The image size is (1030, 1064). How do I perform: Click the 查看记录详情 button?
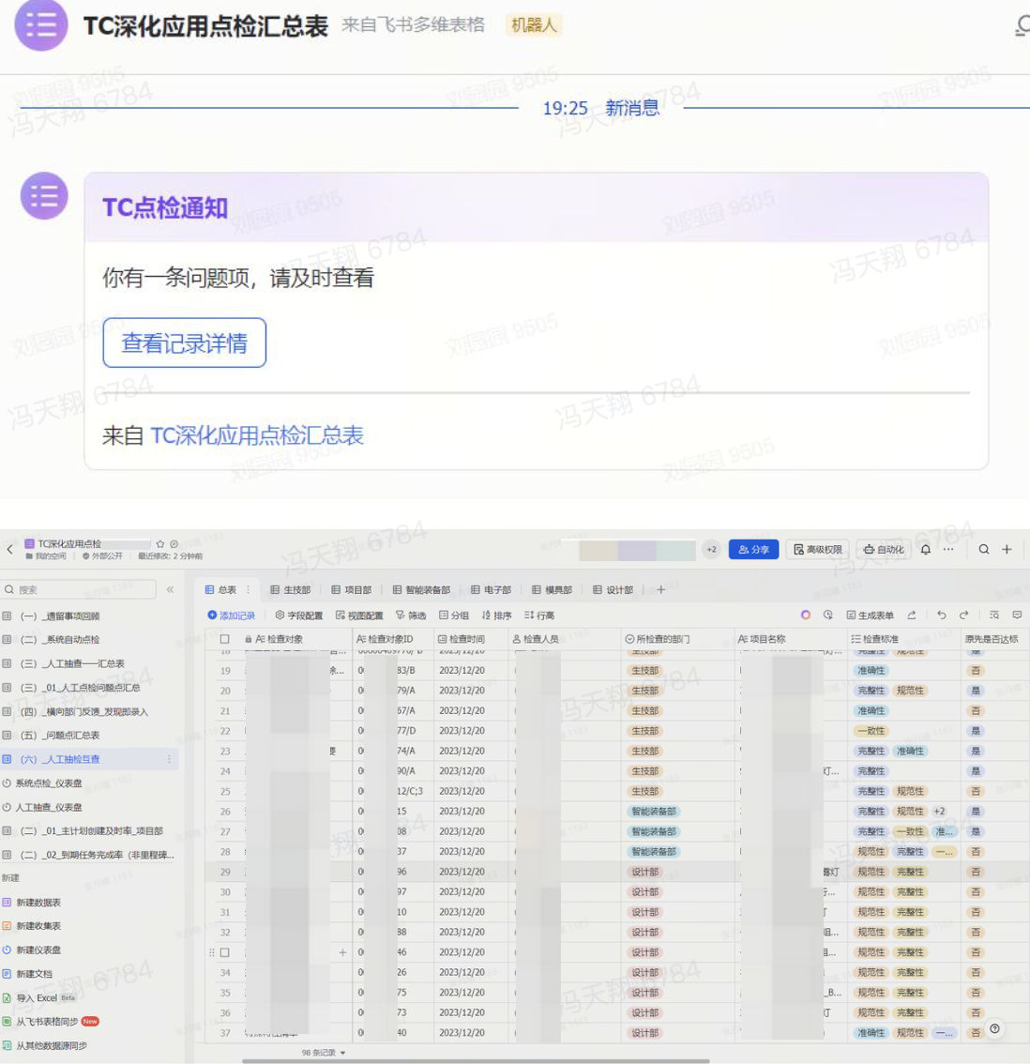[x=185, y=343]
